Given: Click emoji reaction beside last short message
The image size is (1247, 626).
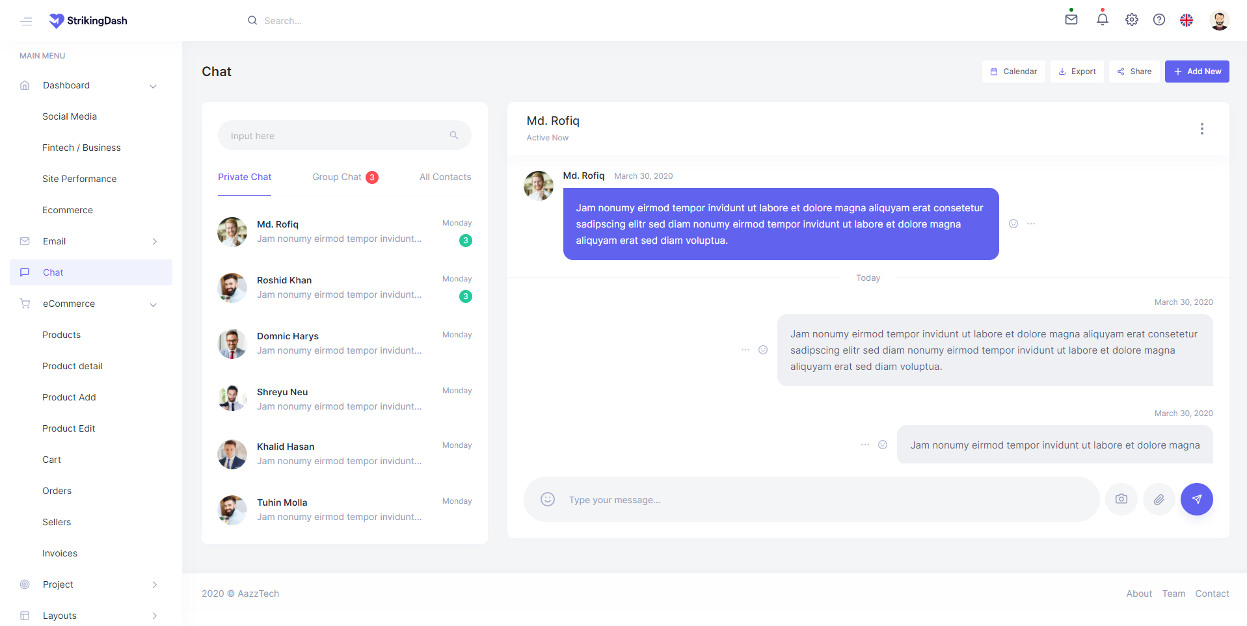Looking at the screenshot, I should (x=883, y=445).
